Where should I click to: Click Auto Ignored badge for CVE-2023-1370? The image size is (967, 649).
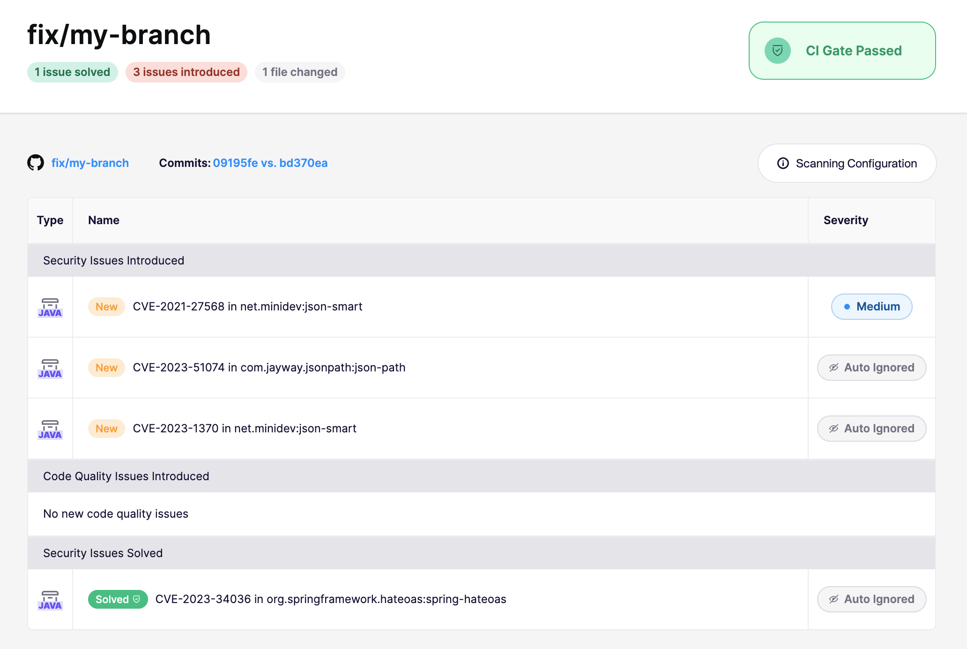point(871,429)
